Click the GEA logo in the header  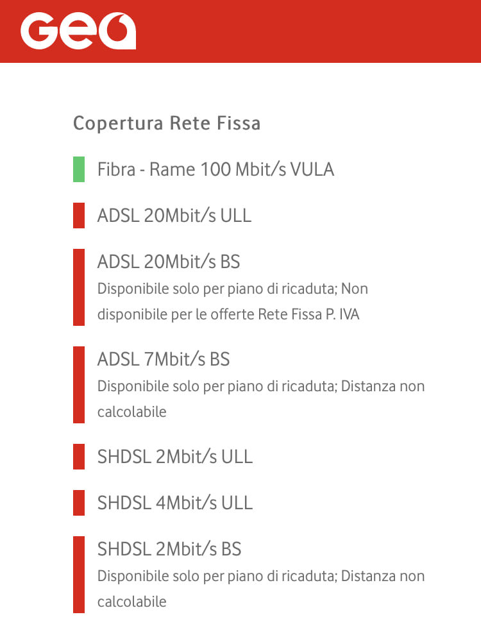[78, 31]
